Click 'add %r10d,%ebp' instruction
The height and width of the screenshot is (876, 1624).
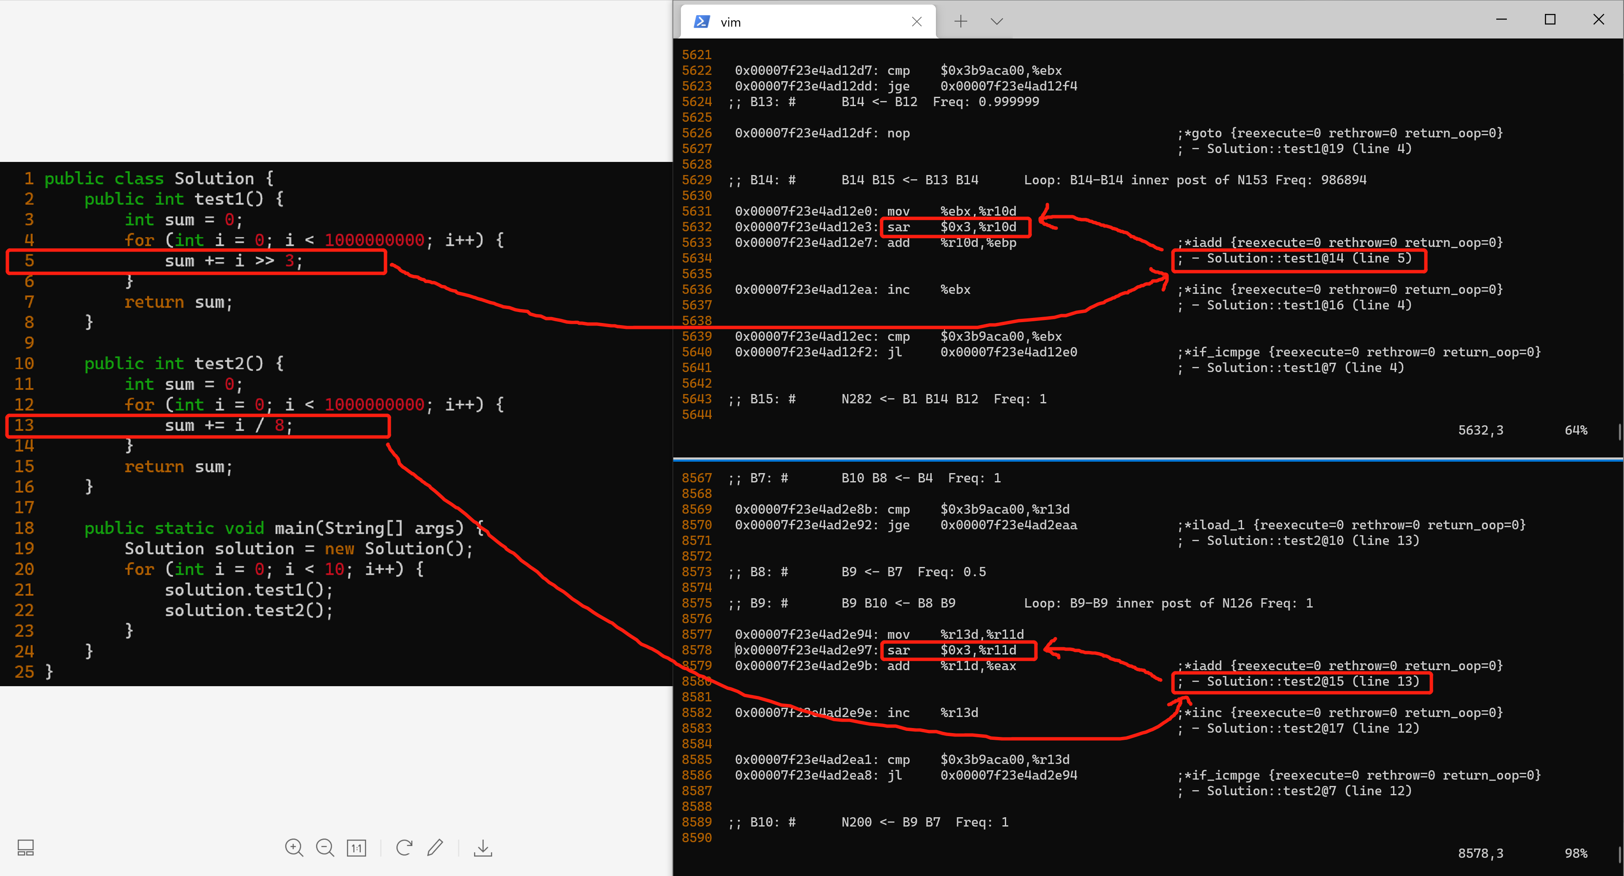[951, 243]
